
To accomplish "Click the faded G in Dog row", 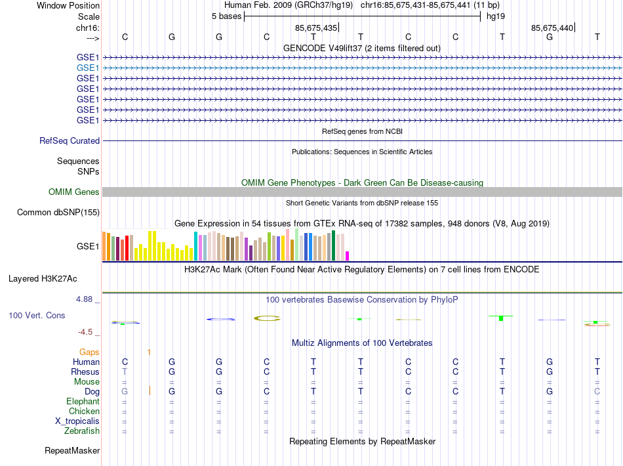I will [x=125, y=391].
